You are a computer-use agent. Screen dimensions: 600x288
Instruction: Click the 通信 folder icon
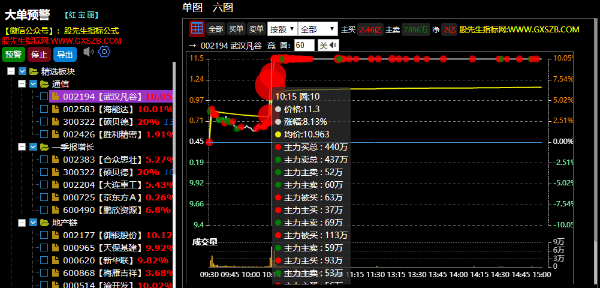(x=44, y=84)
